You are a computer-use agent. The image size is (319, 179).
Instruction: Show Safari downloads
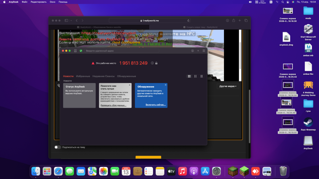coord(227,20)
